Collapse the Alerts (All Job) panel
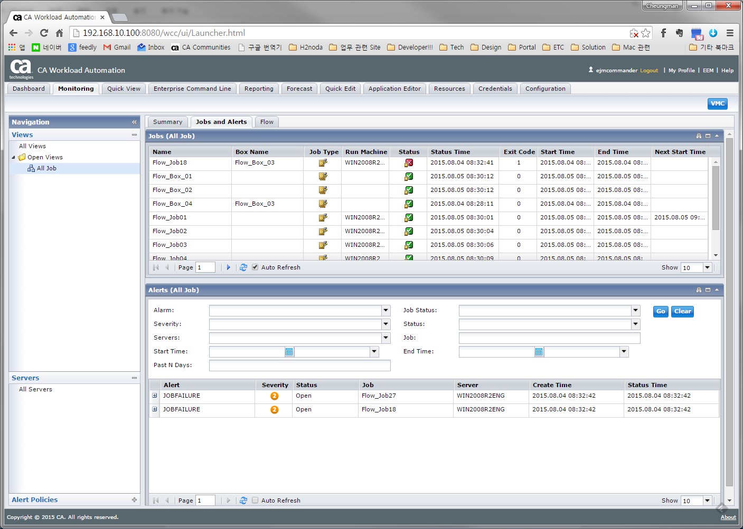 [717, 290]
